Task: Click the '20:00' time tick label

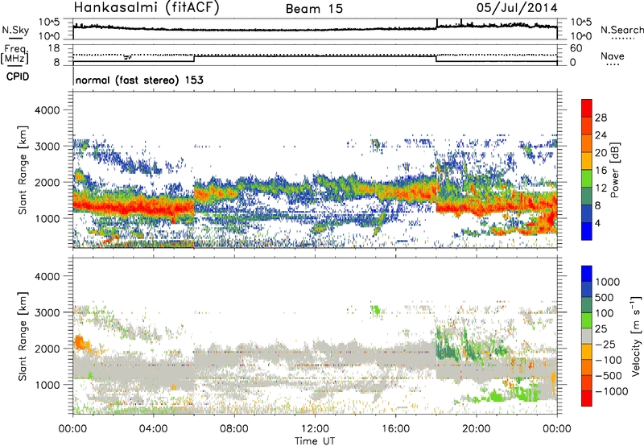Action: pyautogui.click(x=476, y=429)
